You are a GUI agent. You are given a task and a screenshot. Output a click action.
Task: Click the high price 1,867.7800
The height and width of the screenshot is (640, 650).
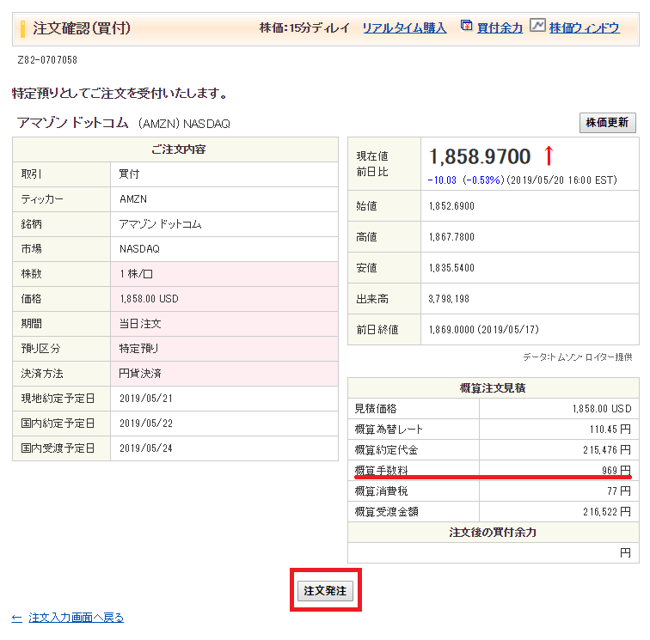(451, 237)
